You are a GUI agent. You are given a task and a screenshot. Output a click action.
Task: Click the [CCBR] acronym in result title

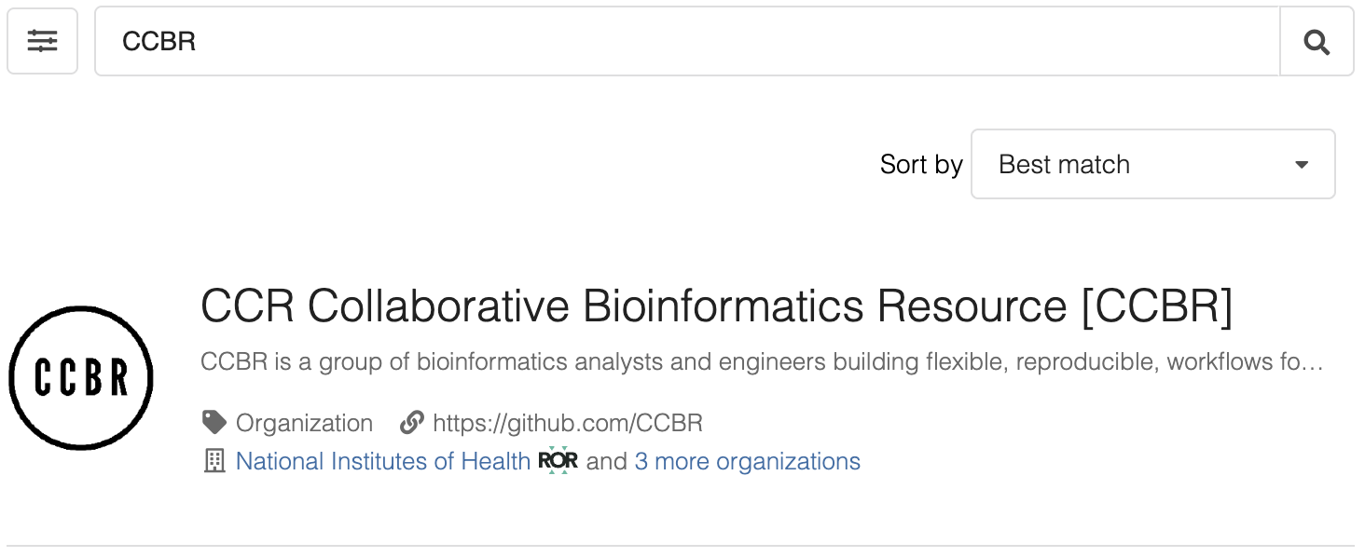click(x=1156, y=306)
